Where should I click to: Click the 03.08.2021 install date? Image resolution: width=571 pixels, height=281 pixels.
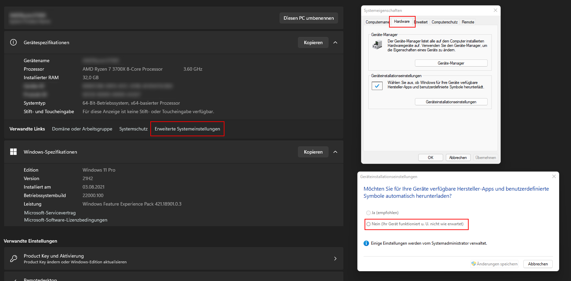point(94,187)
